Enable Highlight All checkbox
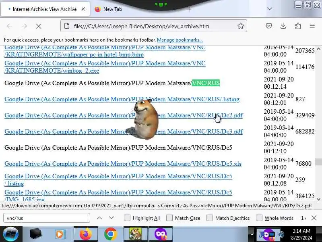The height and width of the screenshot is (242, 322). point(127,218)
